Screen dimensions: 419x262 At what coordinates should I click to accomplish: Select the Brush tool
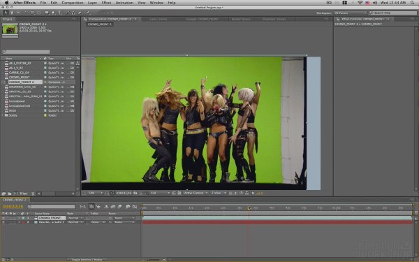(x=67, y=13)
